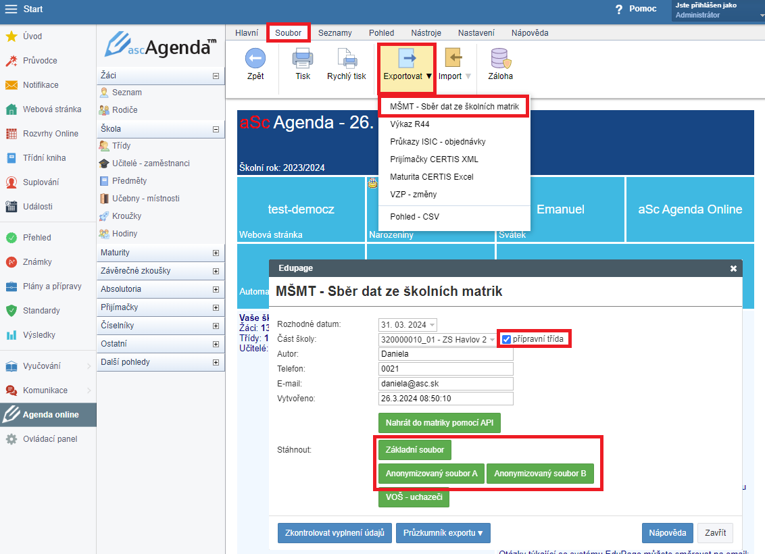Open Plány a přípravy briefcase icon
The height and width of the screenshot is (554, 765).
click(x=11, y=286)
